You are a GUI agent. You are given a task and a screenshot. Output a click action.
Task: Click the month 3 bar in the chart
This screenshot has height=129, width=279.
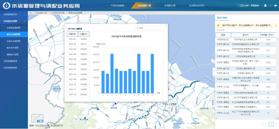112,74
